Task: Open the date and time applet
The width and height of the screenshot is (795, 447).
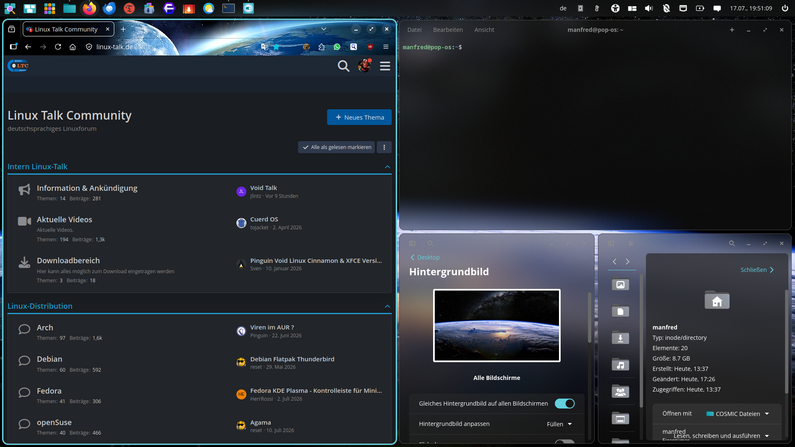Action: coord(751,8)
